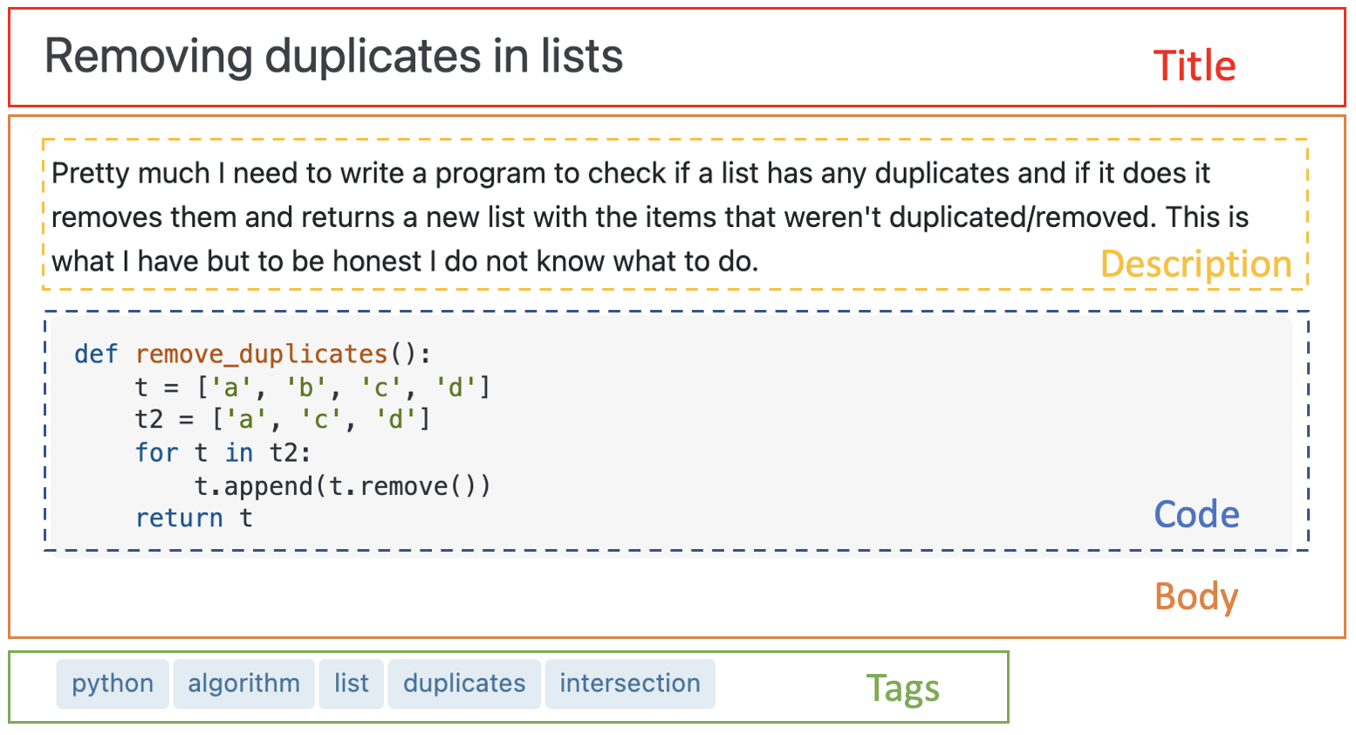Click the code line defining list t2
This screenshot has width=1356, height=735.
[x=283, y=420]
